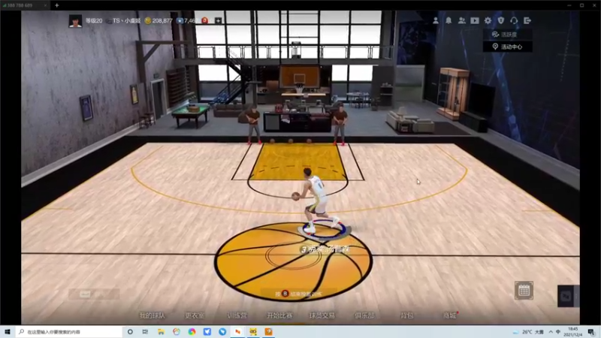Select the 388 780 689 tab
This screenshot has width=601, height=338.
point(24,5)
